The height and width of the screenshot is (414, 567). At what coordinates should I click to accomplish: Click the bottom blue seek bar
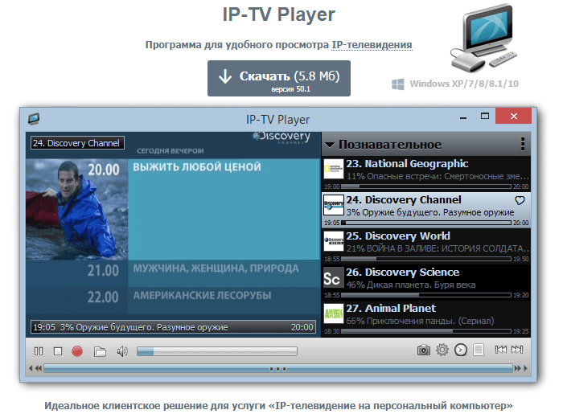277,369
